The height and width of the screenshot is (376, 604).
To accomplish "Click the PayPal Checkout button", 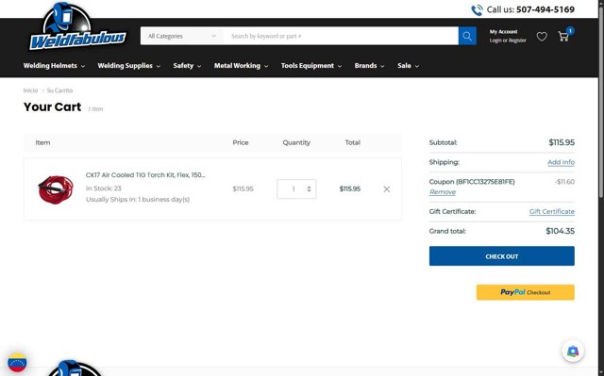I will [525, 292].
